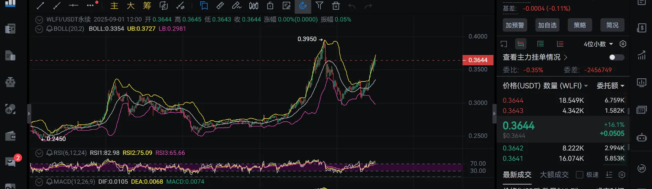
Task: Click the BOLL alert bell icon
Action: pyautogui.click(x=50, y=29)
